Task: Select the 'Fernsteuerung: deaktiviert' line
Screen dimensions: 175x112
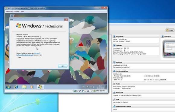Action: pos(122,67)
